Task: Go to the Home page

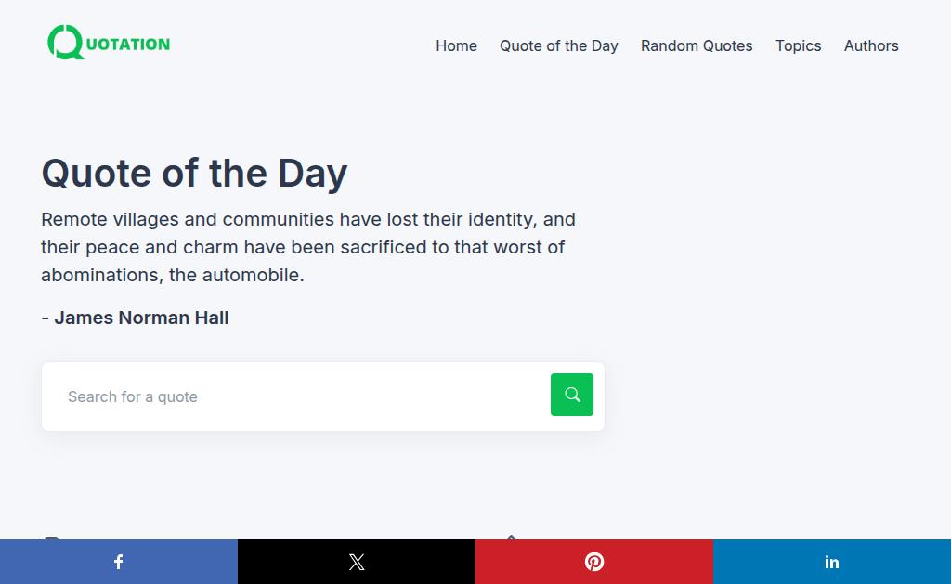Action: pyautogui.click(x=456, y=45)
